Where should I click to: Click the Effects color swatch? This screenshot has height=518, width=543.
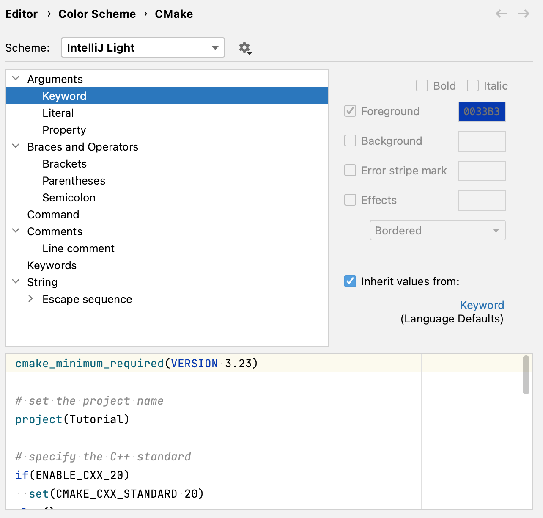coord(482,201)
